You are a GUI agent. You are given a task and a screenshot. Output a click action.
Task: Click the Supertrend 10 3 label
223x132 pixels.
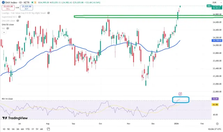click(x=9, y=17)
